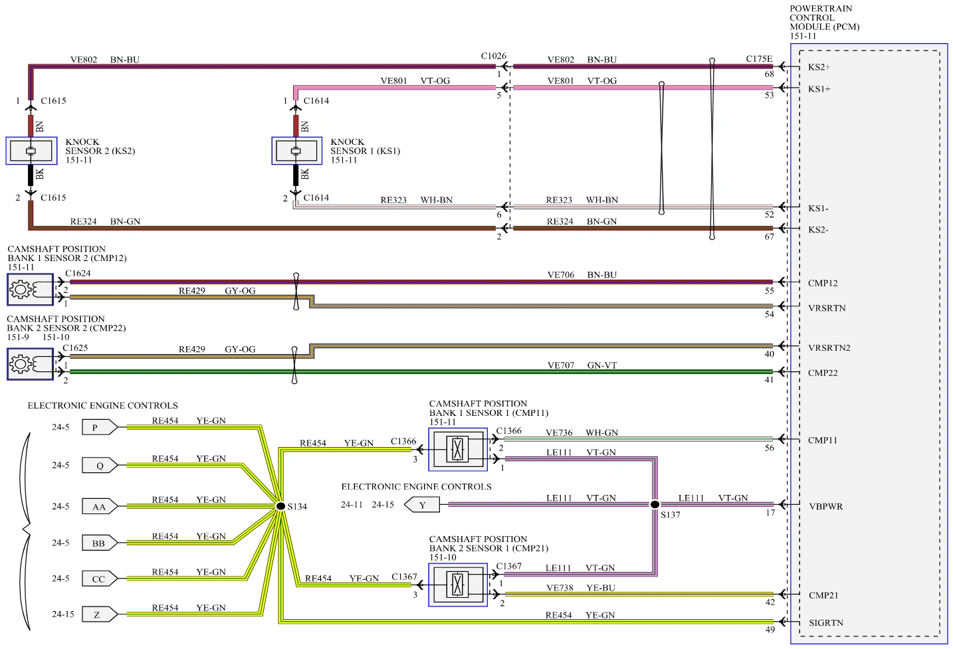
Task: Select off-page connector Y
Action: point(422,505)
